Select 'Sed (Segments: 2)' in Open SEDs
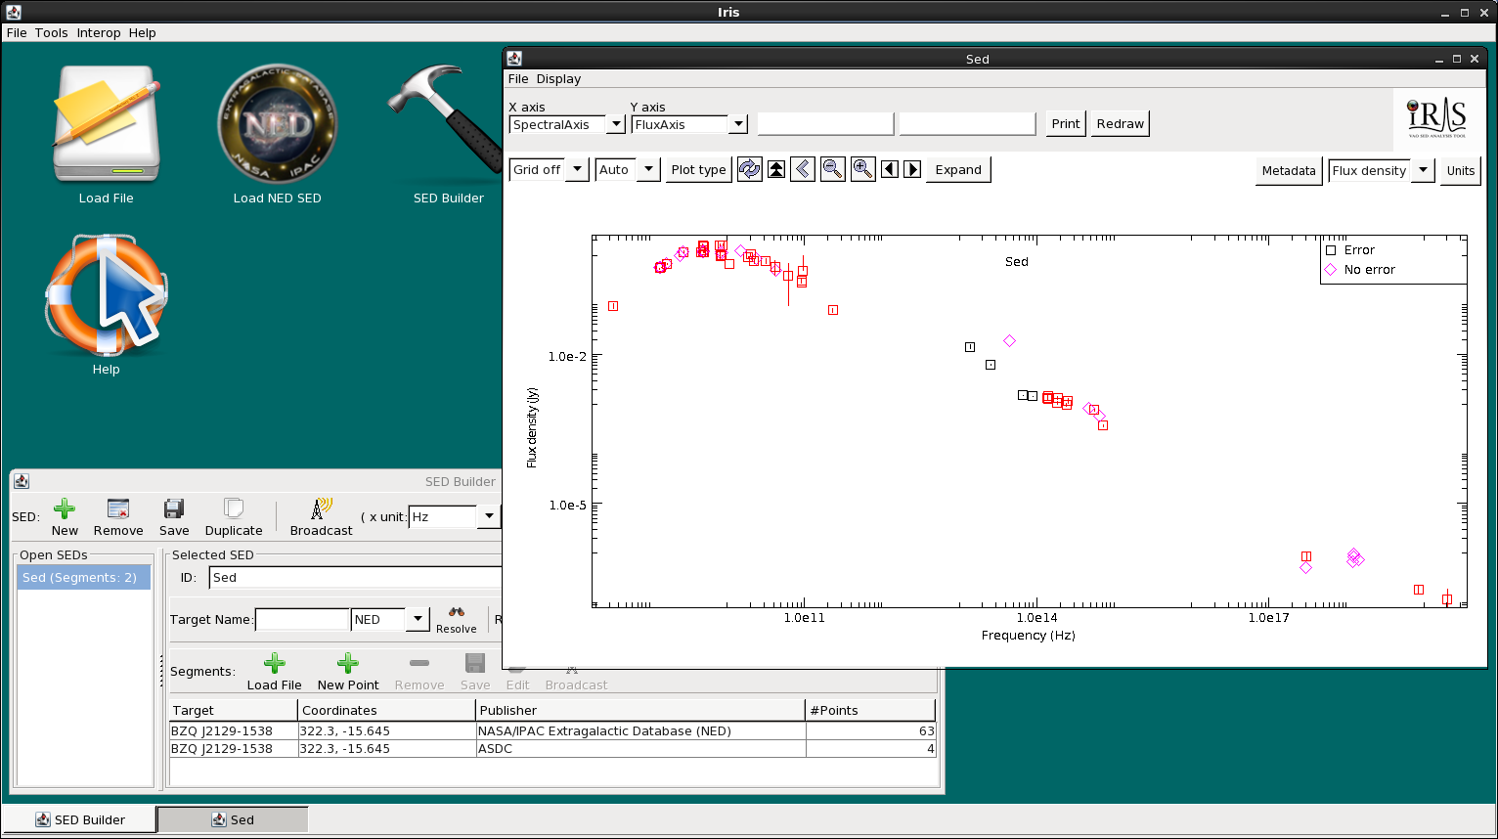The height and width of the screenshot is (839, 1498). pyautogui.click(x=84, y=577)
